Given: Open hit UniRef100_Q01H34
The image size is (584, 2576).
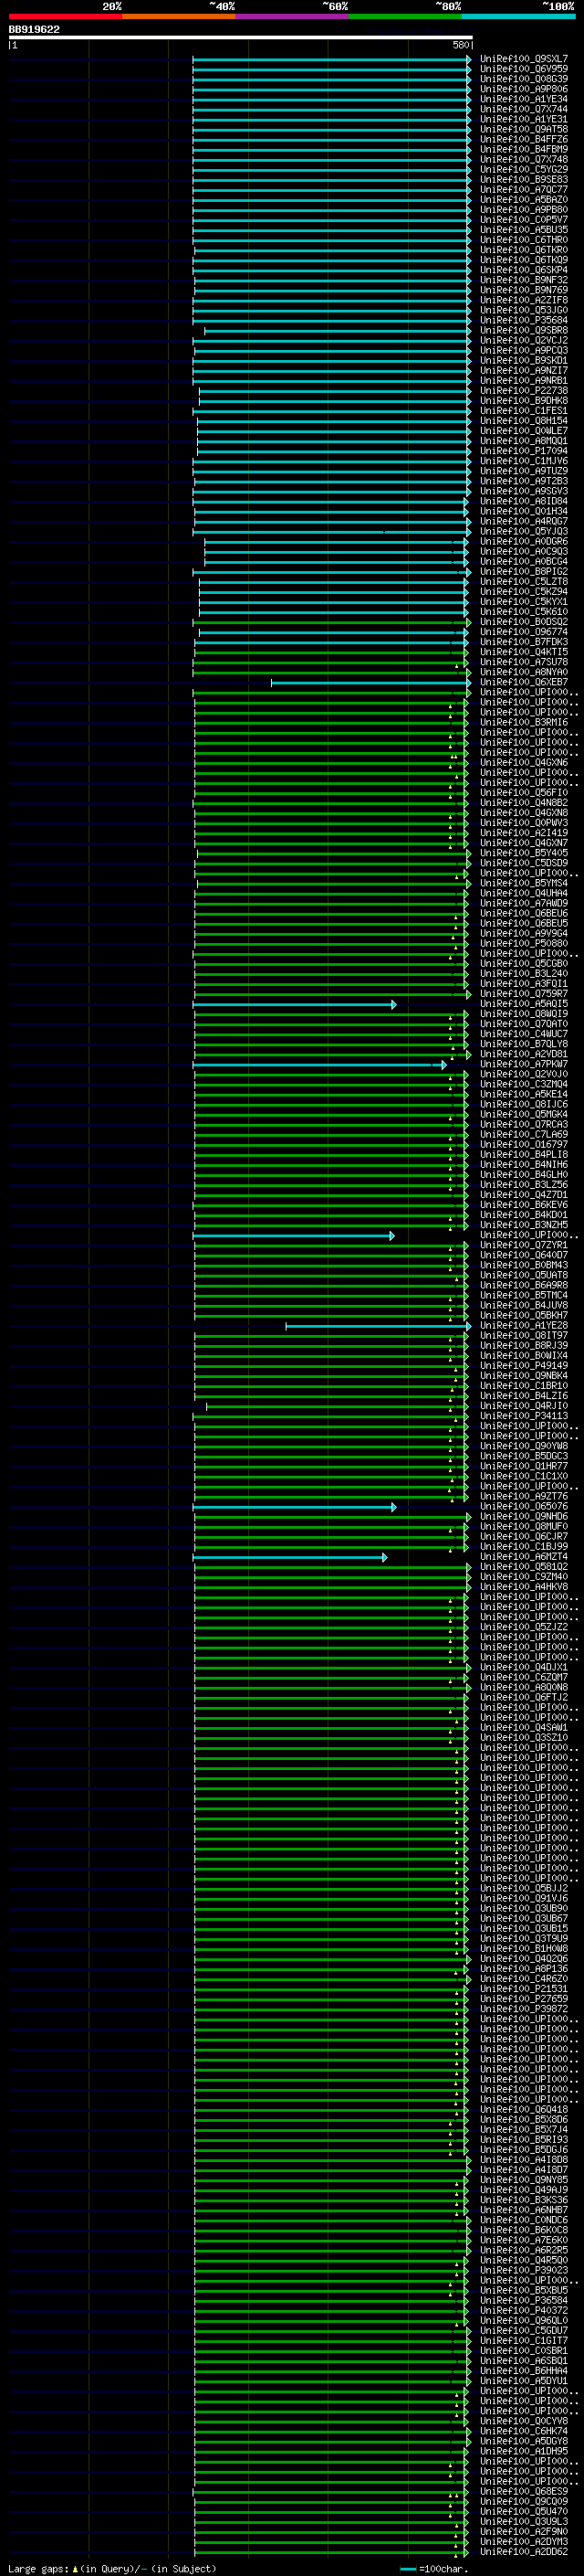Looking at the screenshot, I should (523, 511).
